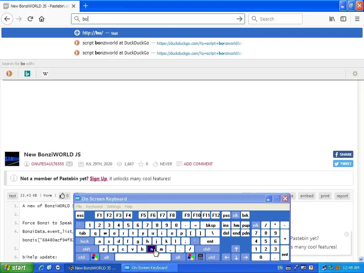
Task: Search with the Wikipedia one-click icon
Action: point(45,74)
